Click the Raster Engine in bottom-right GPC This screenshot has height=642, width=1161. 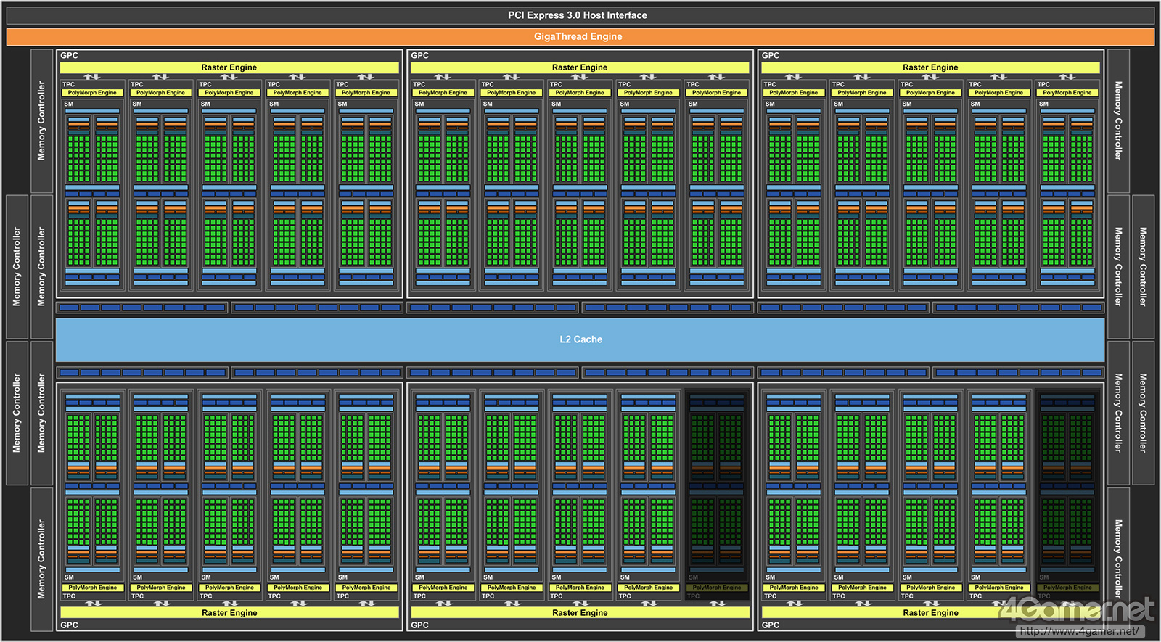pyautogui.click(x=930, y=613)
